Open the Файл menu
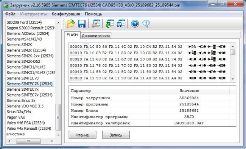 point(10,14)
